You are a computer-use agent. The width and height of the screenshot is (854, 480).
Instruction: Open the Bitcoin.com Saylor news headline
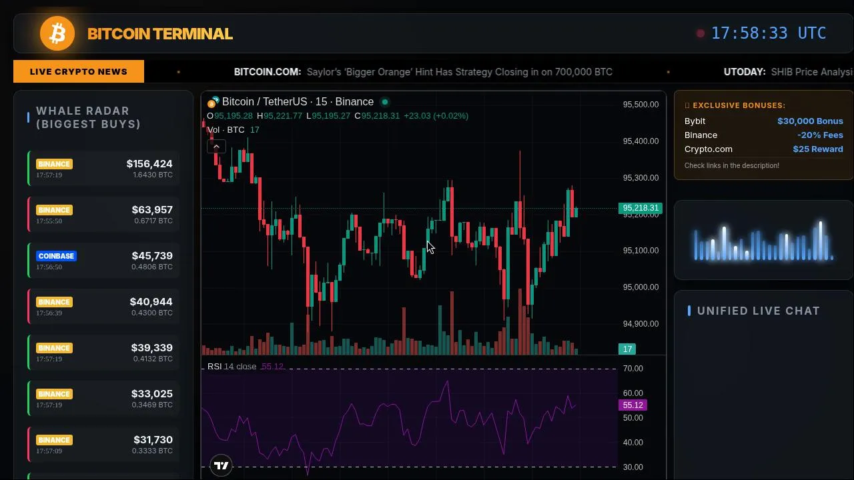click(423, 72)
